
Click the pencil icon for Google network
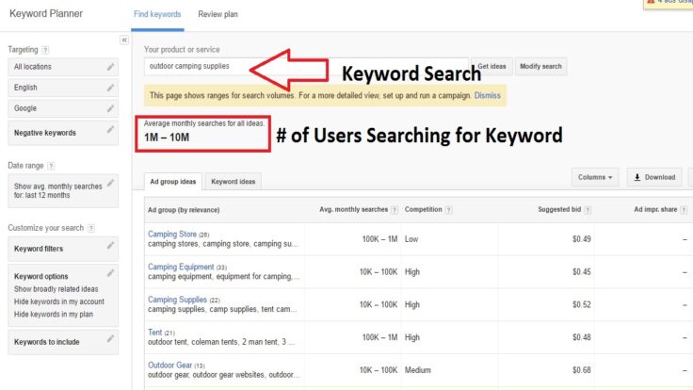click(x=111, y=108)
